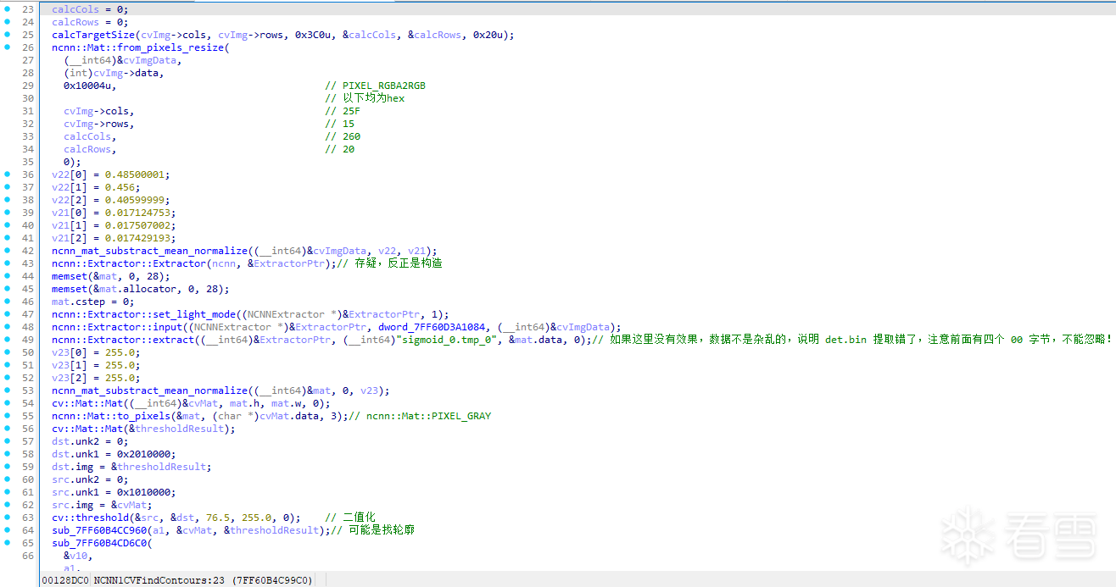
Task: Select the dword_7FF60D3A1084 global variable
Action: point(432,327)
